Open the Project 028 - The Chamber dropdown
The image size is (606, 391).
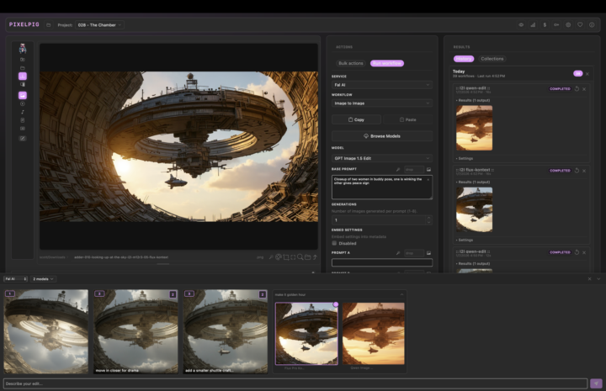[99, 25]
